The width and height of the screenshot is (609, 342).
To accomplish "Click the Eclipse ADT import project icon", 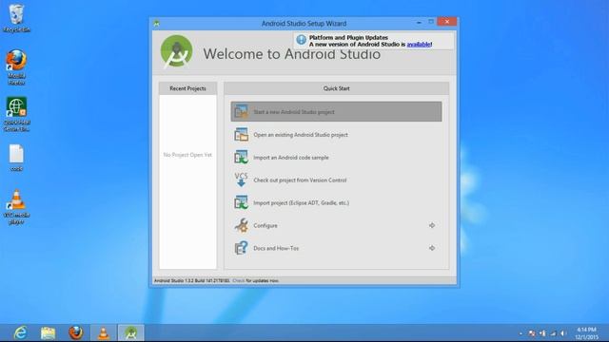I will [x=241, y=202].
